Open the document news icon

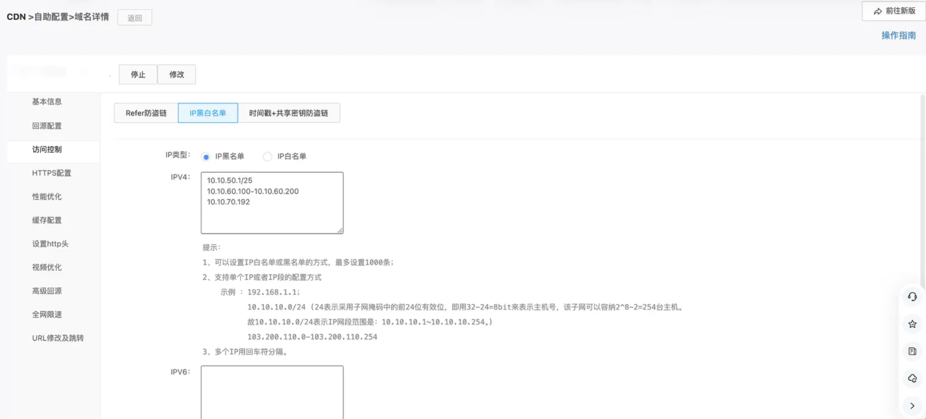point(912,351)
